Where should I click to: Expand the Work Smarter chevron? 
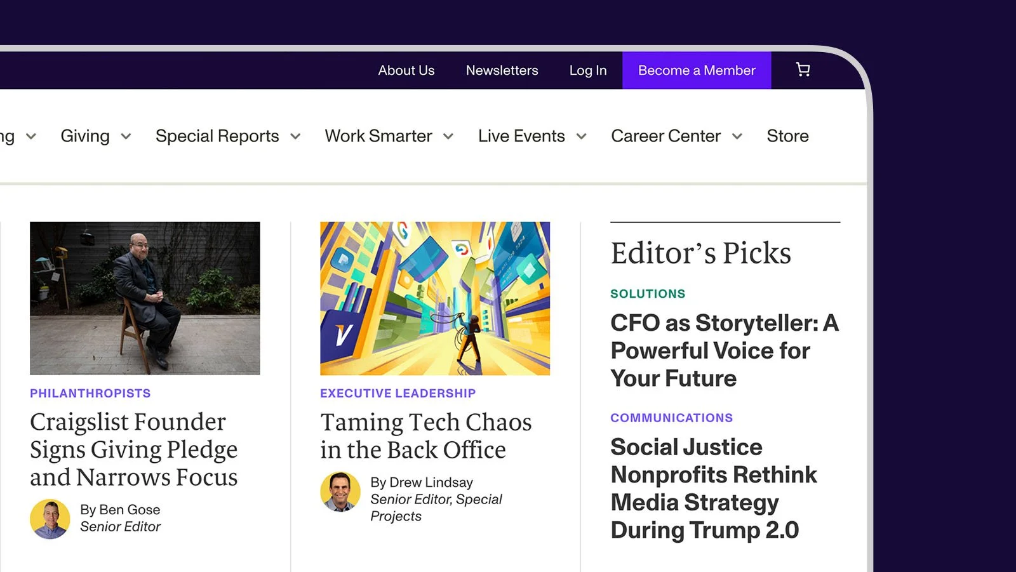click(x=448, y=136)
